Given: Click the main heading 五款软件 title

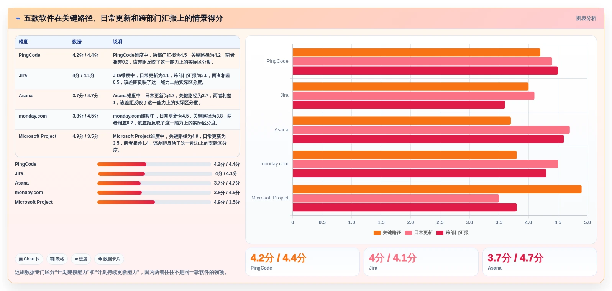Looking at the screenshot, I should coord(123,18).
